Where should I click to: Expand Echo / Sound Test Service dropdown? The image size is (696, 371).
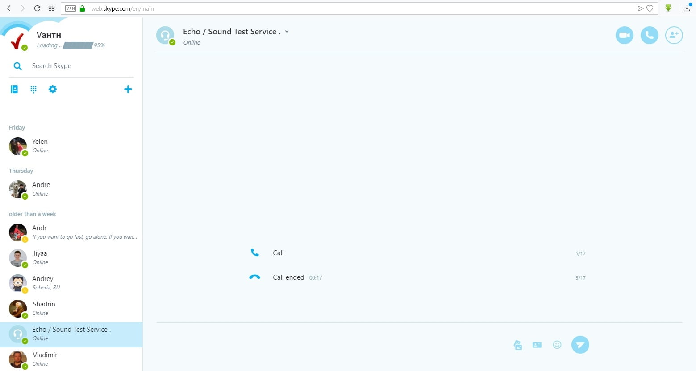click(287, 32)
